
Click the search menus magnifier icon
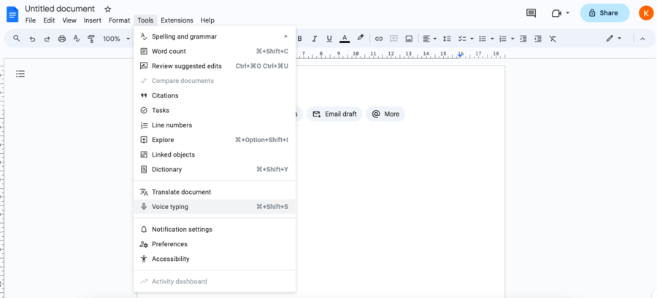(x=17, y=39)
